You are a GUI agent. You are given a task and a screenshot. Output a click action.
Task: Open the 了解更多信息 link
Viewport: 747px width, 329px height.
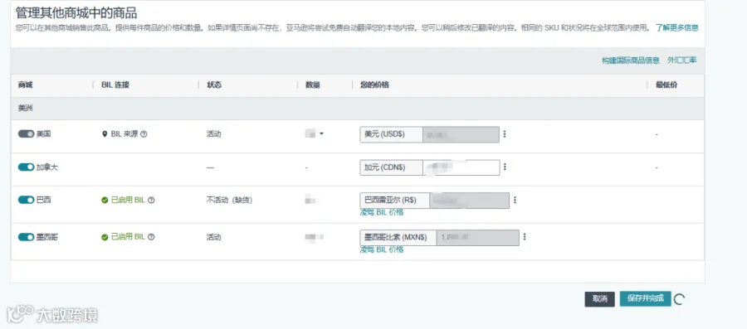pyautogui.click(x=677, y=27)
